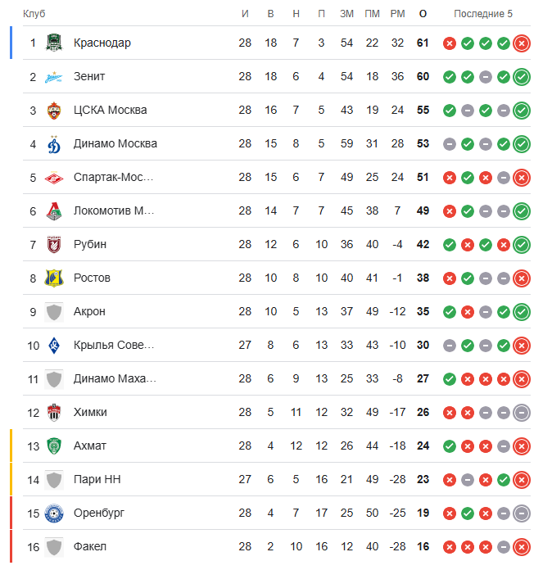Click the Последние 5 column header

483,14
